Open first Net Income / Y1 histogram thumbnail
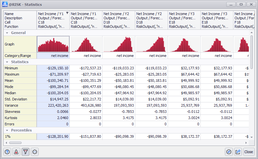The height and width of the screenshot is (159, 258). coord(53,44)
